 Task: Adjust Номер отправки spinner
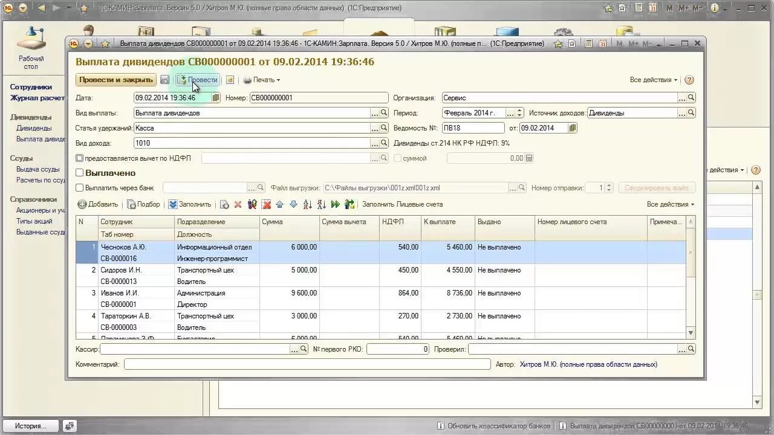coord(609,188)
